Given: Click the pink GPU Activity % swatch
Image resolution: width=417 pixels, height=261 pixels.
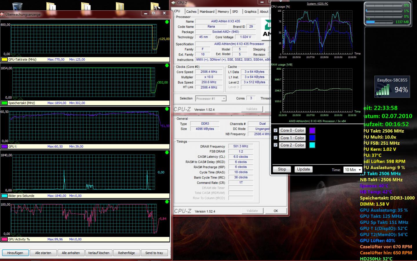Looking at the screenshot, I should pyautogui.click(x=4, y=240).
